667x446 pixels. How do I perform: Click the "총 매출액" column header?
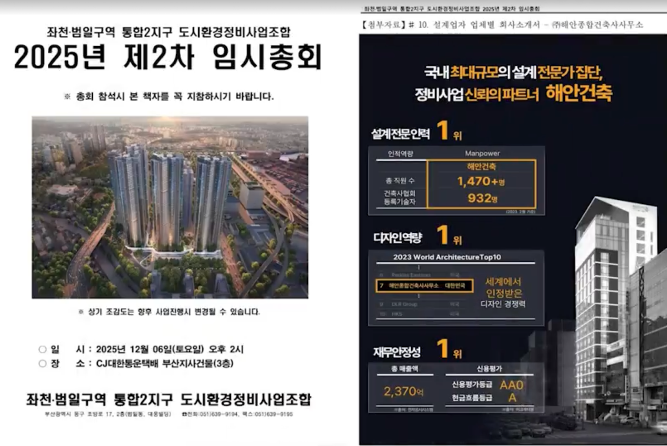(x=405, y=369)
